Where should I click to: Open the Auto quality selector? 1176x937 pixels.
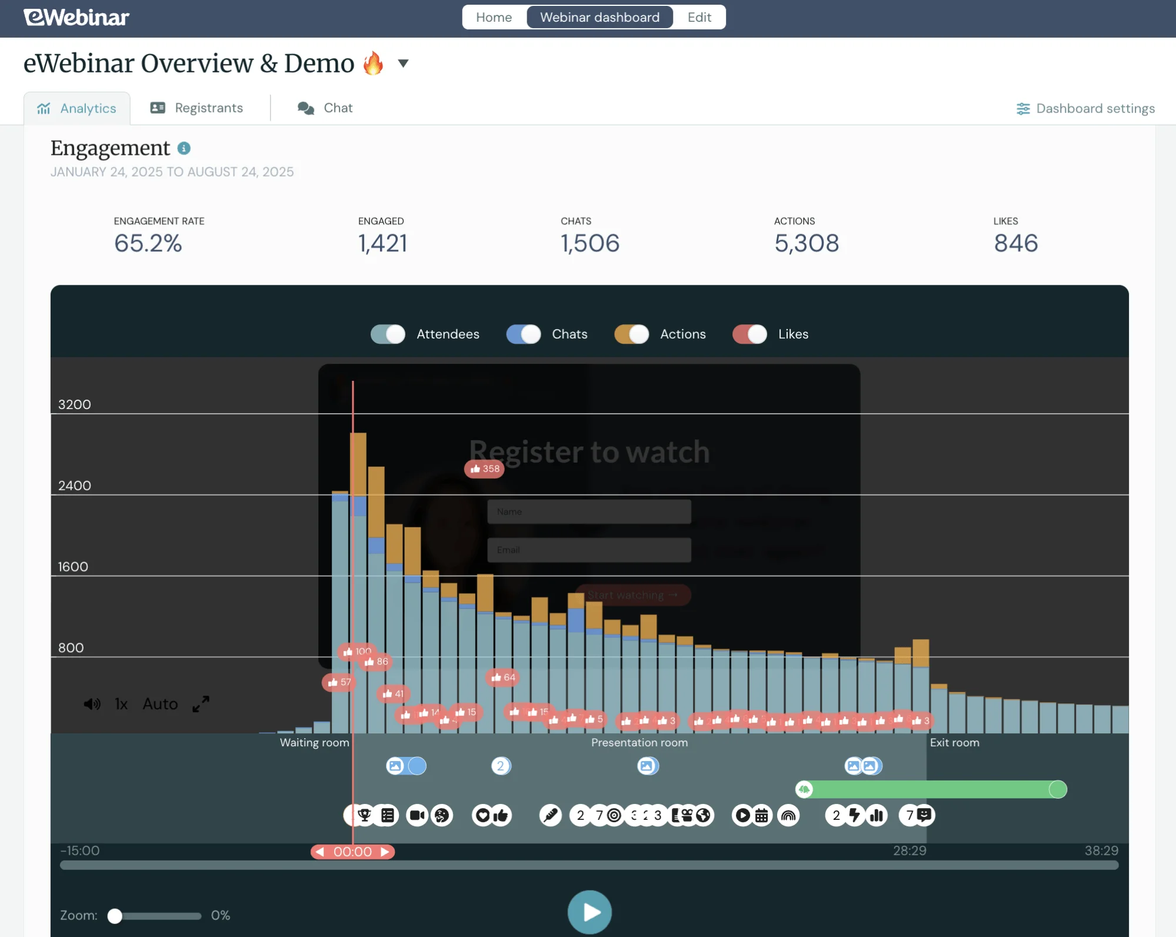160,704
